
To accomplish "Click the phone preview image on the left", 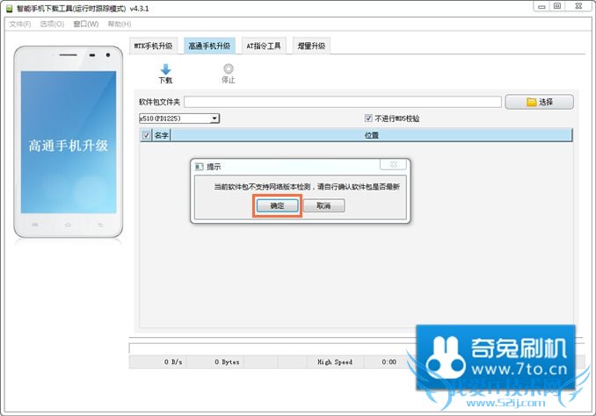I will 69,142.
